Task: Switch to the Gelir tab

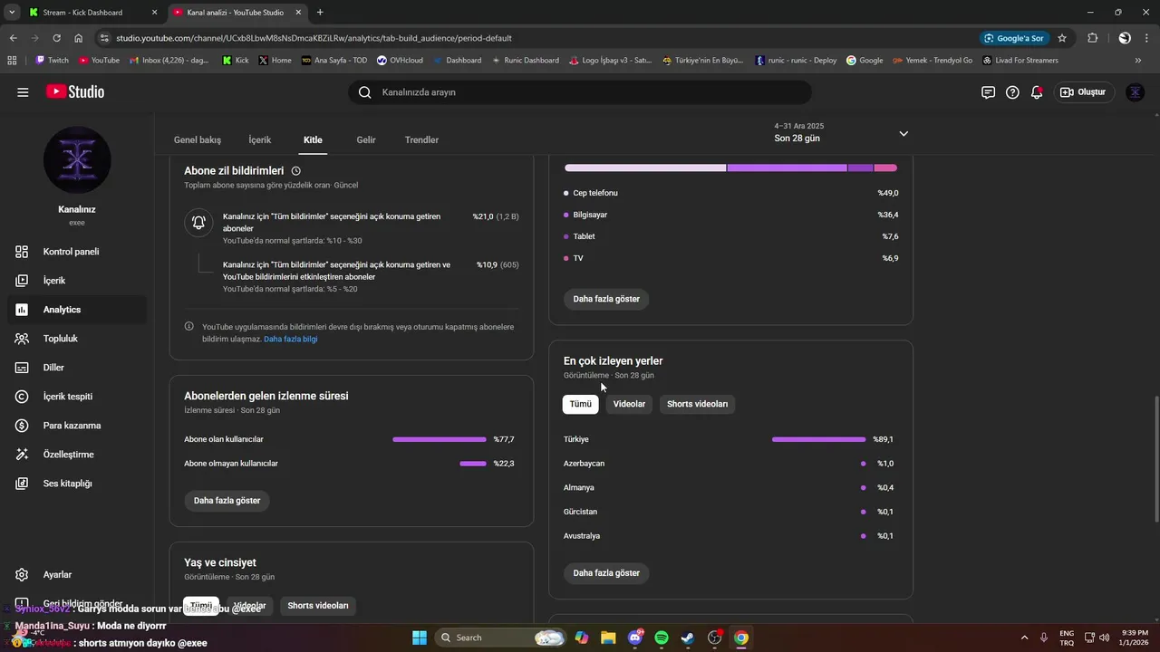Action: 366,140
